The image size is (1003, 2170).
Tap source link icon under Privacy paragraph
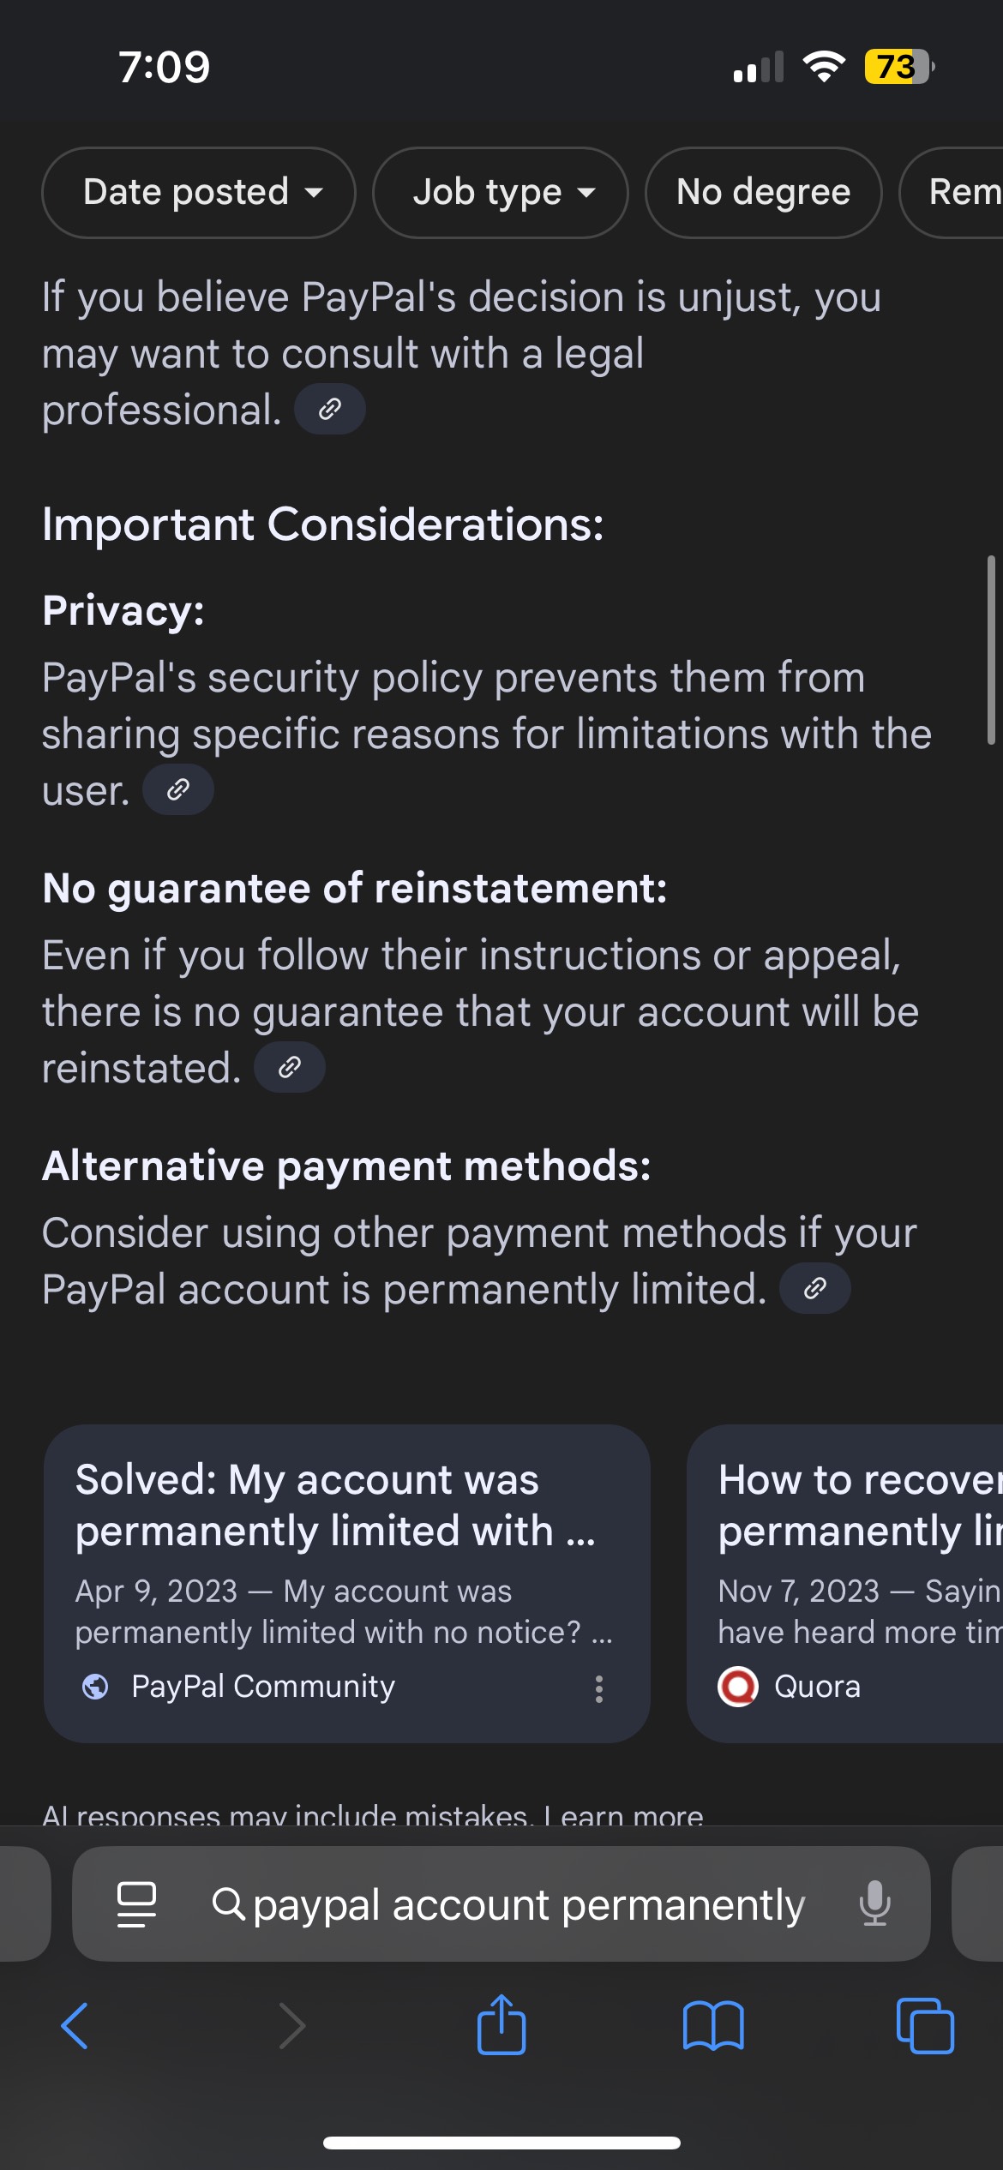(x=178, y=789)
